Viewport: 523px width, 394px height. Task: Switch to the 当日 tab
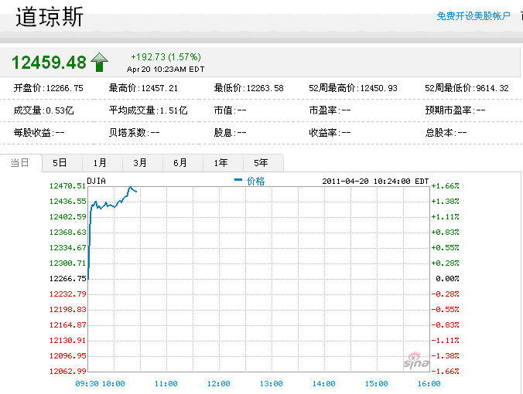coord(21,163)
